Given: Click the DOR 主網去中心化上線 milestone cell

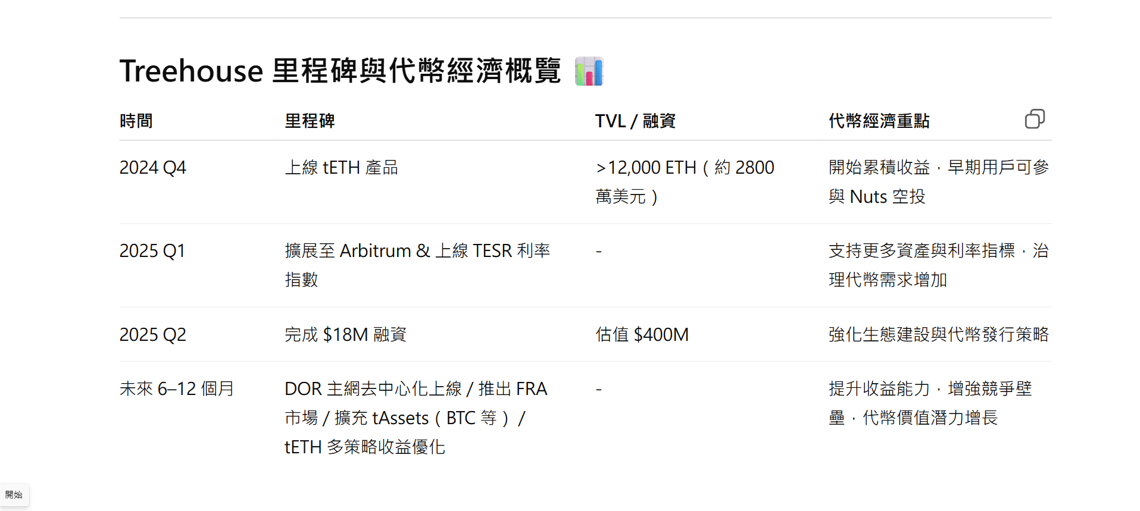Looking at the screenshot, I should point(416,418).
